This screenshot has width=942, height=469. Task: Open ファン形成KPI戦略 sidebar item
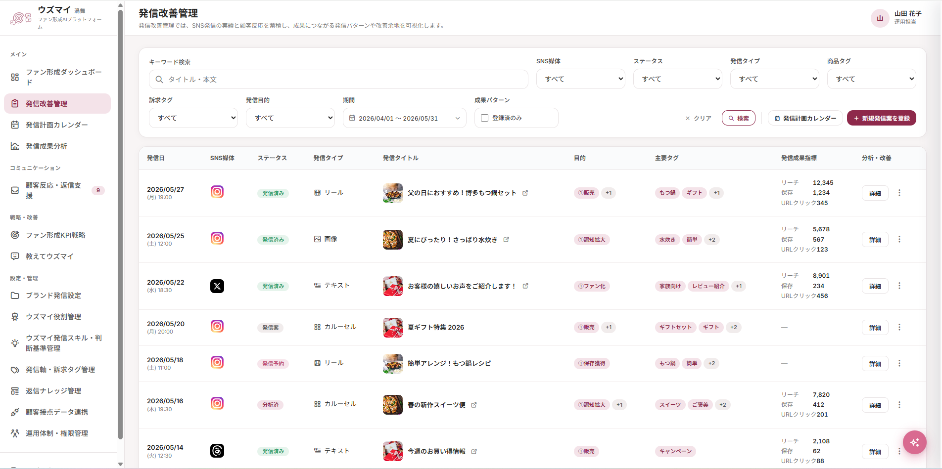coord(57,235)
